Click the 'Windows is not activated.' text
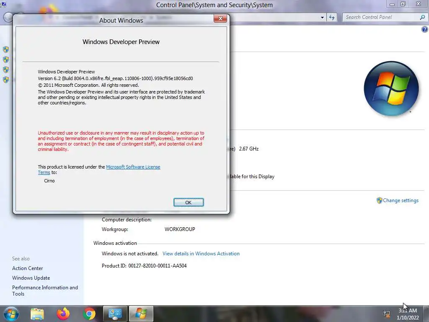 [130, 254]
